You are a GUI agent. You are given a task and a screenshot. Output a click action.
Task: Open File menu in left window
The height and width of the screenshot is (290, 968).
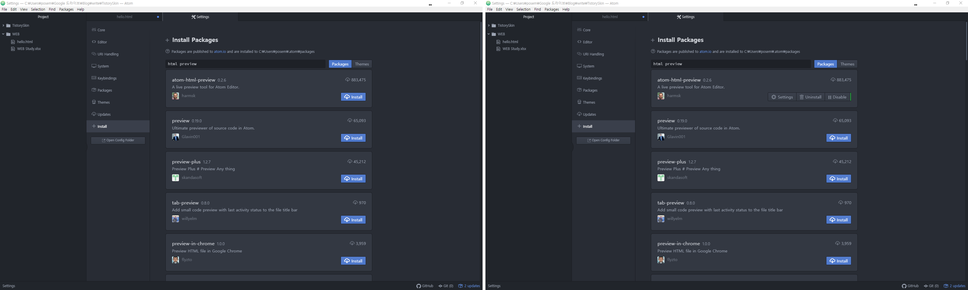coord(5,9)
